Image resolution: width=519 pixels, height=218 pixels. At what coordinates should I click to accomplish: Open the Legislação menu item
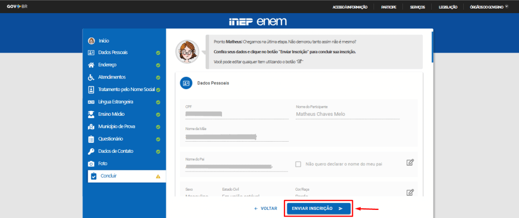(x=448, y=7)
